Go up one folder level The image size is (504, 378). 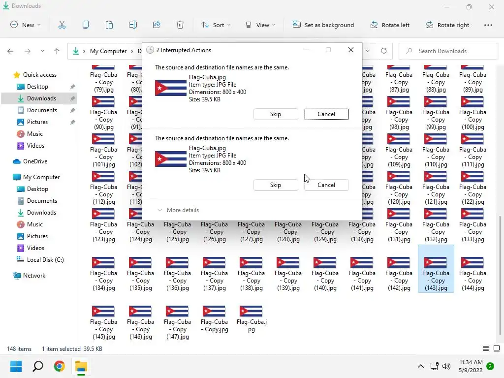click(x=57, y=51)
